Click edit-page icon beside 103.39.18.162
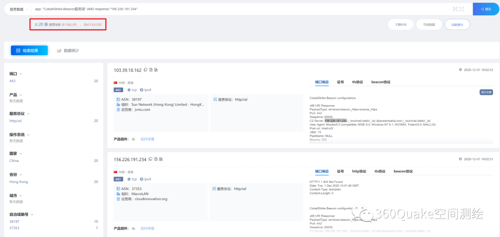The image size is (500, 237). click(156, 70)
